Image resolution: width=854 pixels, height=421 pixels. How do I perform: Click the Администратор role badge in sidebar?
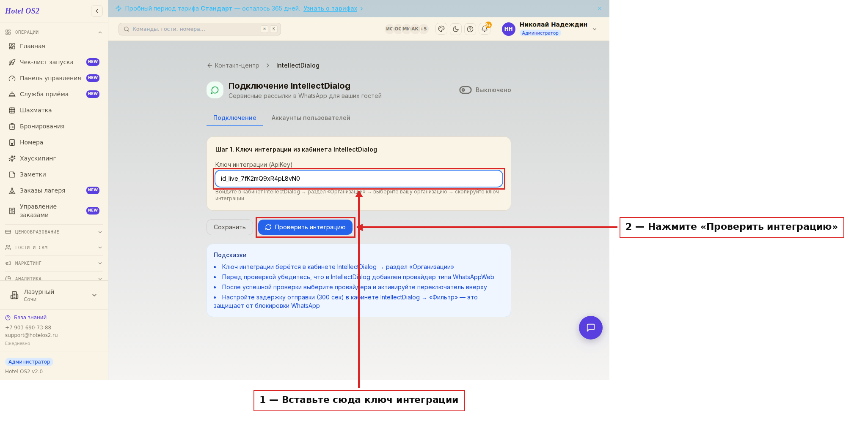[29, 362]
